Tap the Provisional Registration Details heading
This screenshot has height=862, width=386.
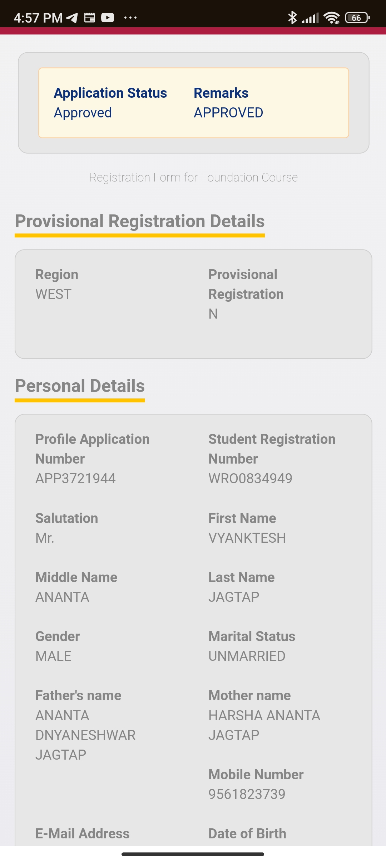140,221
